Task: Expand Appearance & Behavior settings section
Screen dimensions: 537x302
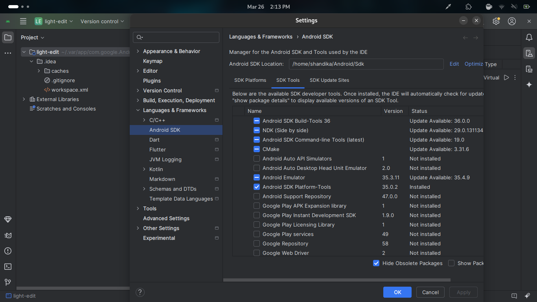Action: pos(138,52)
